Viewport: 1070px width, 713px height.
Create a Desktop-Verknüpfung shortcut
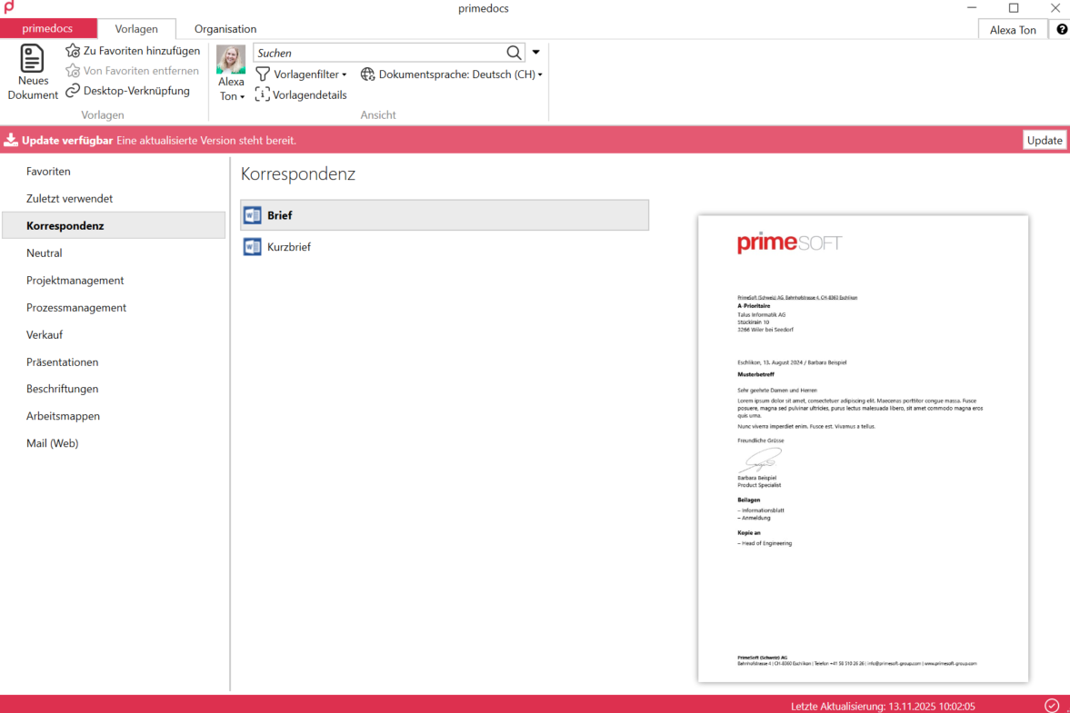[x=127, y=91]
